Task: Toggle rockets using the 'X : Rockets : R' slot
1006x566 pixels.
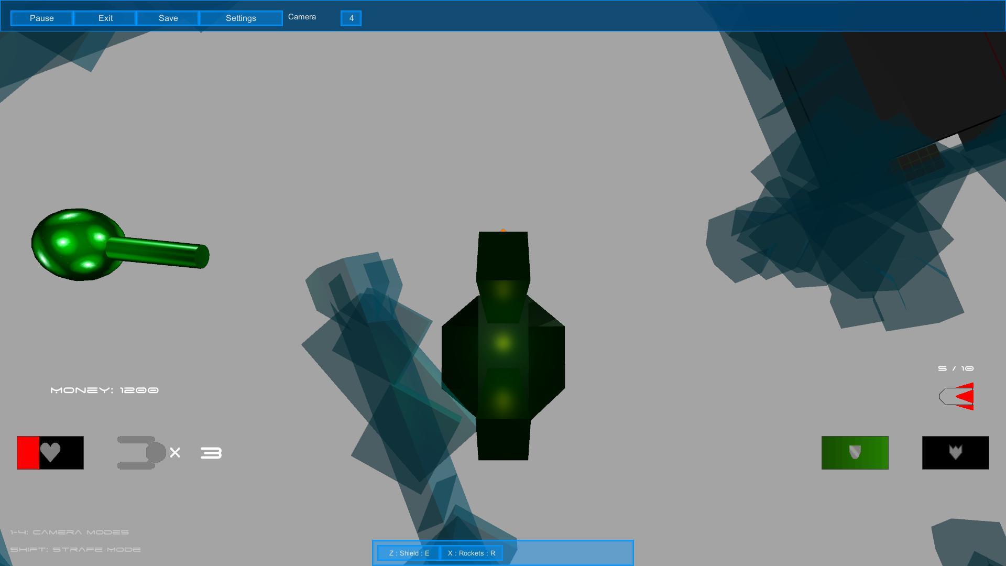Action: tap(471, 553)
